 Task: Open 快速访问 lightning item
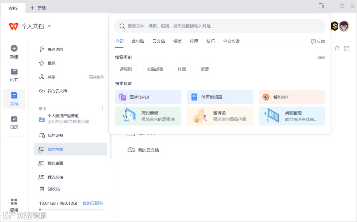click(x=71, y=49)
